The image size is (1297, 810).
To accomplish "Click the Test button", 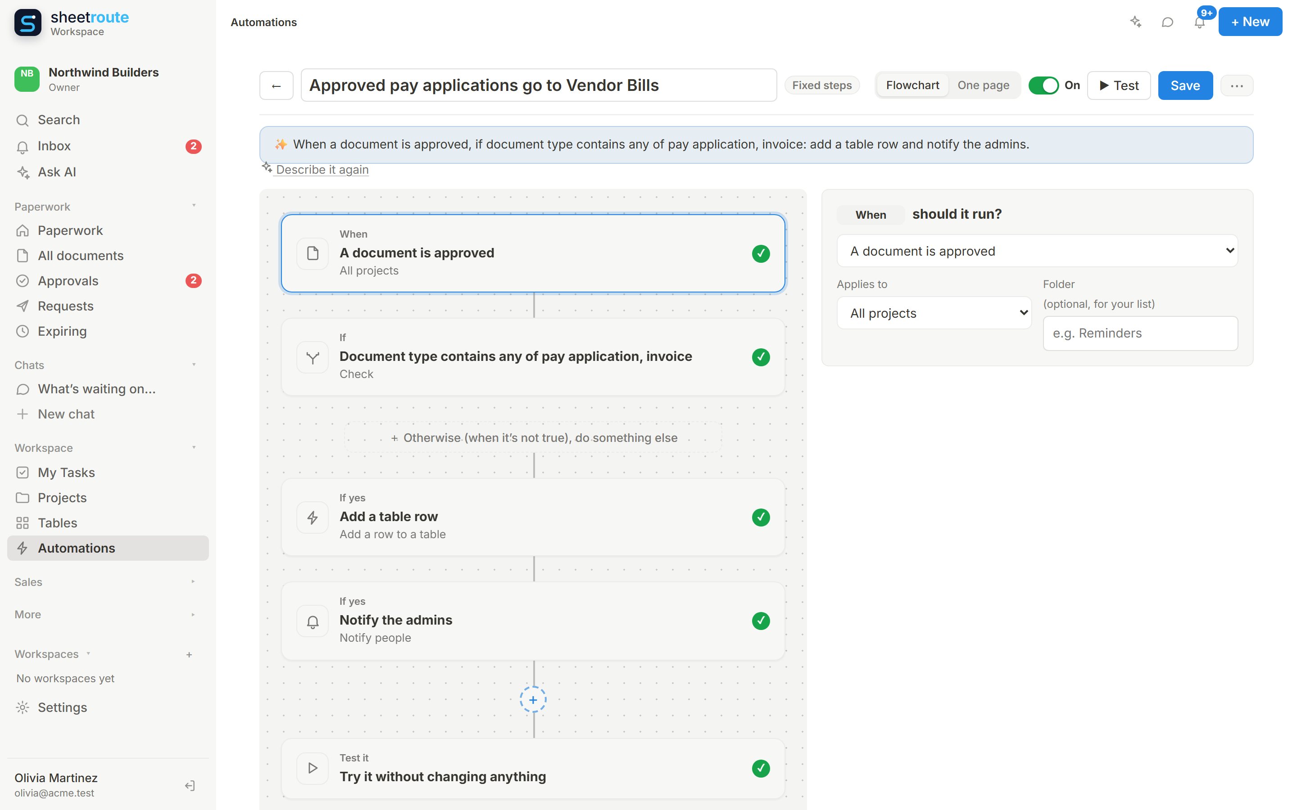I will click(x=1119, y=85).
